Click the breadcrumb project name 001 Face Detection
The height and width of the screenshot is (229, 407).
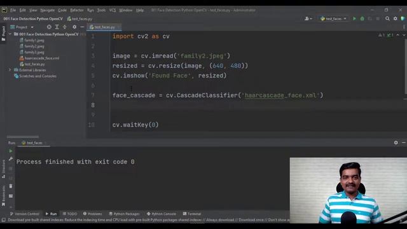(33, 18)
